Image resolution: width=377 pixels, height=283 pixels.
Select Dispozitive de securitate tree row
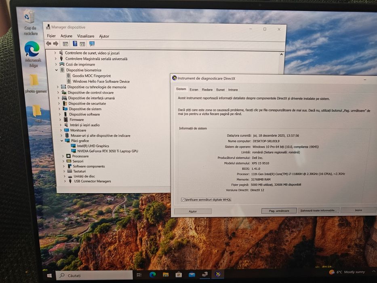tap(87, 103)
